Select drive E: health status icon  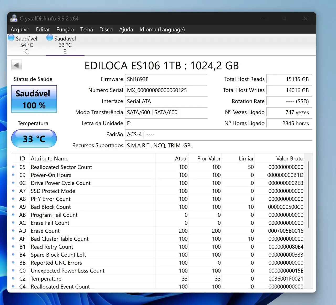coord(50,38)
